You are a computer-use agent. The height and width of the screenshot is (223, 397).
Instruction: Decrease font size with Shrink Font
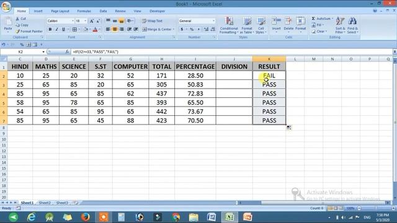pyautogui.click(x=98, y=21)
